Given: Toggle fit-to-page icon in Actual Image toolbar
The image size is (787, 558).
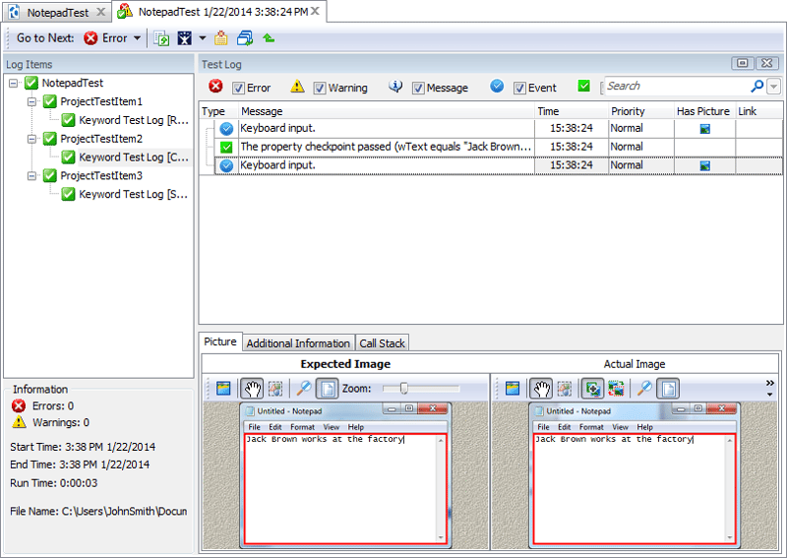Looking at the screenshot, I should click(668, 389).
